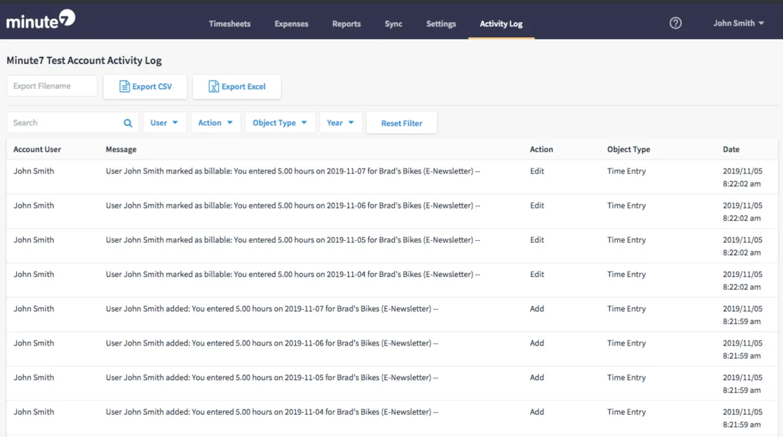783x437 pixels.
Task: Click the search magnifier icon
Action: pos(128,123)
